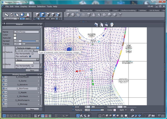Open the Selection mode dropdown
The width and height of the screenshot is (167, 119).
(11, 19)
